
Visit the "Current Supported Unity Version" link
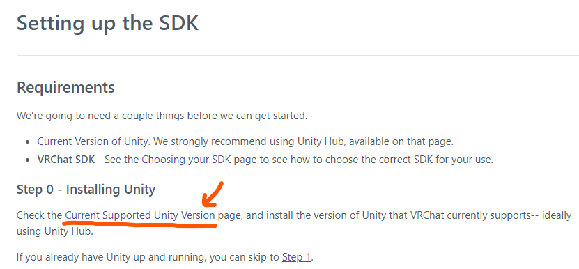[x=139, y=215]
